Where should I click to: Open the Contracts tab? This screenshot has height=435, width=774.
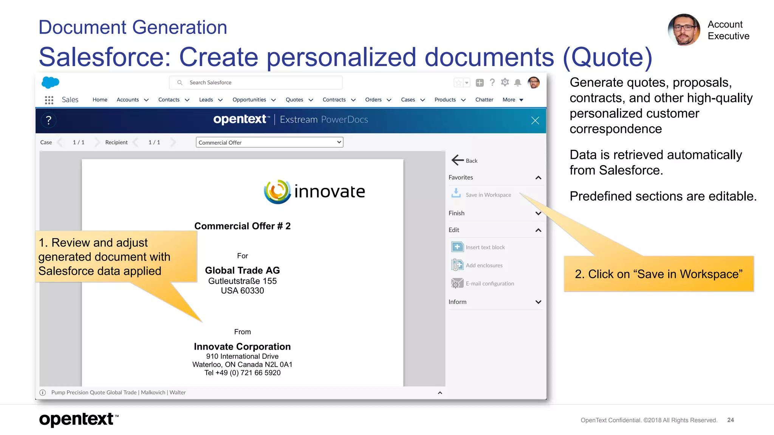334,100
